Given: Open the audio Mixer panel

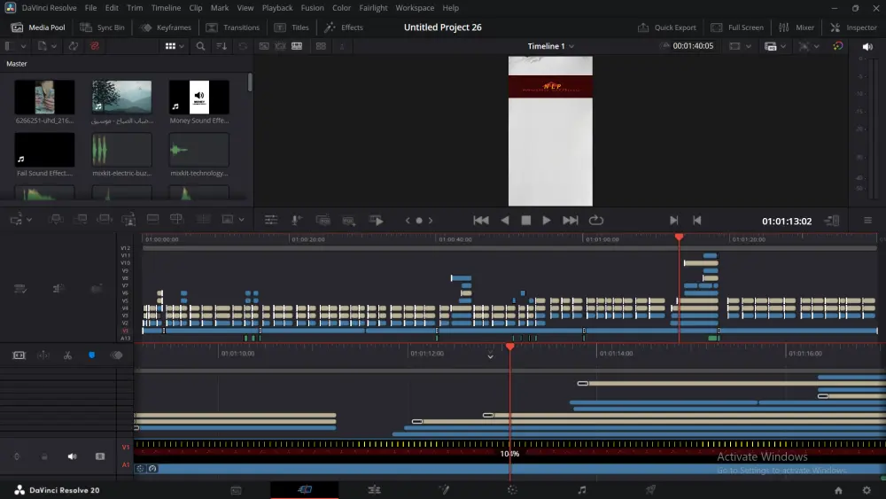Looking at the screenshot, I should point(797,27).
